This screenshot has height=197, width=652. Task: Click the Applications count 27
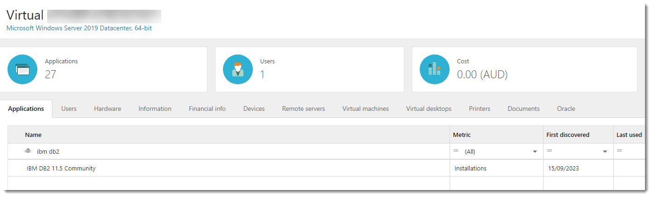[x=50, y=75]
